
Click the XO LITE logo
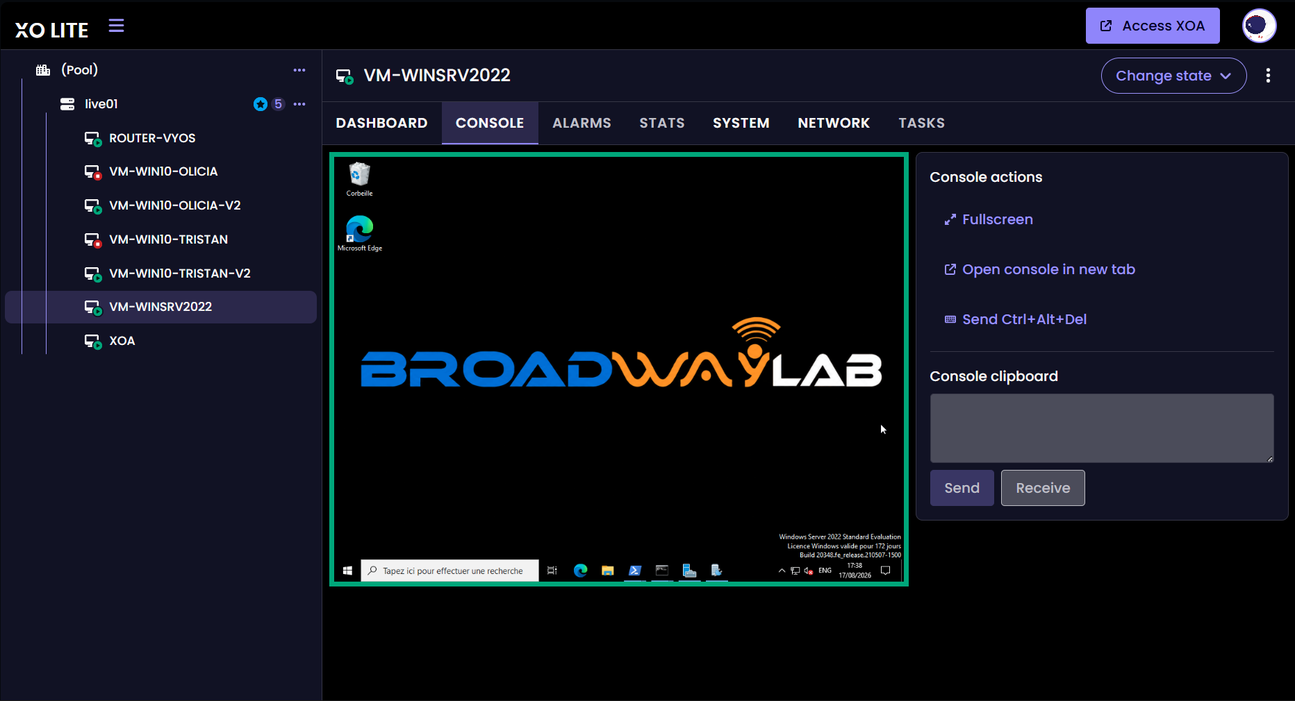(x=52, y=30)
